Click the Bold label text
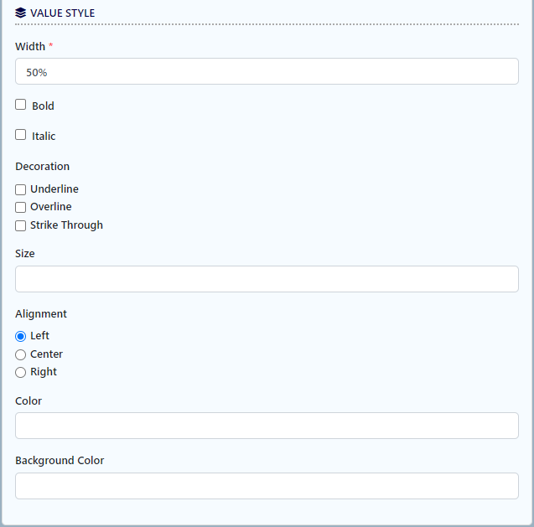Image resolution: width=534 pixels, height=527 pixels. point(43,106)
